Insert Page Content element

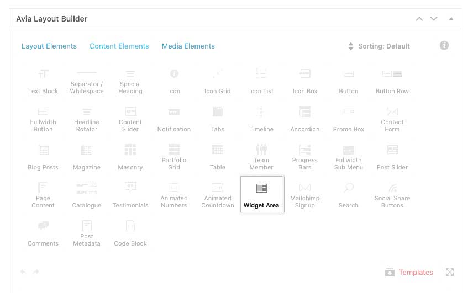(43, 195)
